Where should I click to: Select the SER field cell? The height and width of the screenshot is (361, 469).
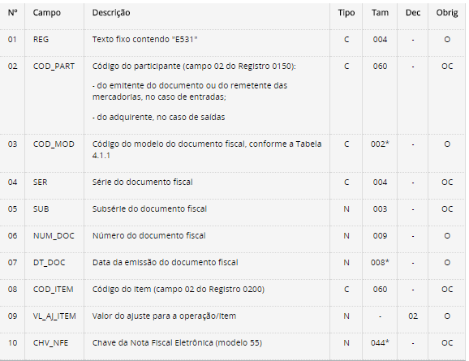[x=40, y=183]
